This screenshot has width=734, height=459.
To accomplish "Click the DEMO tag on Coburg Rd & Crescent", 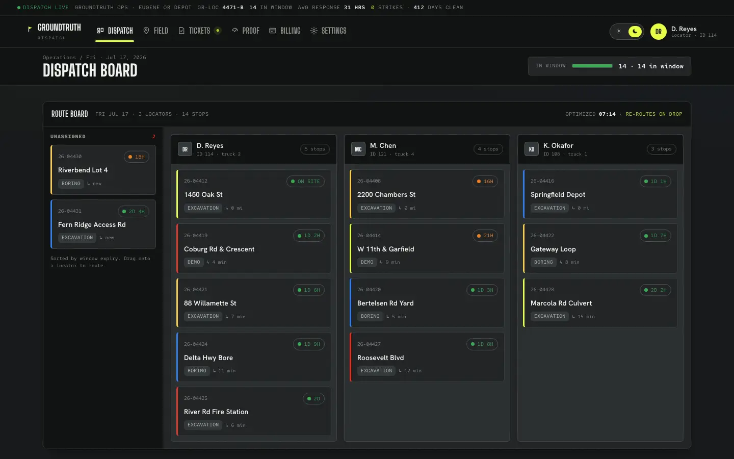I will 194,262.
